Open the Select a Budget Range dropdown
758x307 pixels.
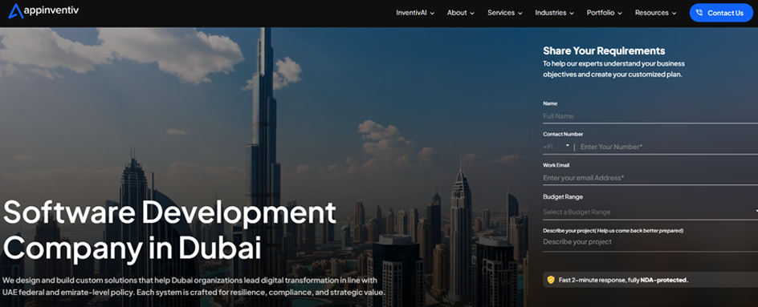pyautogui.click(x=650, y=212)
